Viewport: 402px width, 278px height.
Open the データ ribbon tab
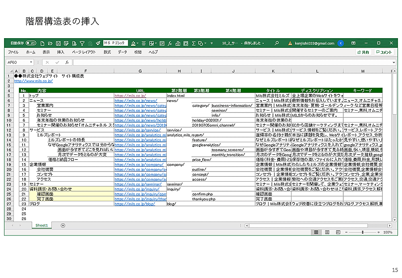click(x=122, y=52)
